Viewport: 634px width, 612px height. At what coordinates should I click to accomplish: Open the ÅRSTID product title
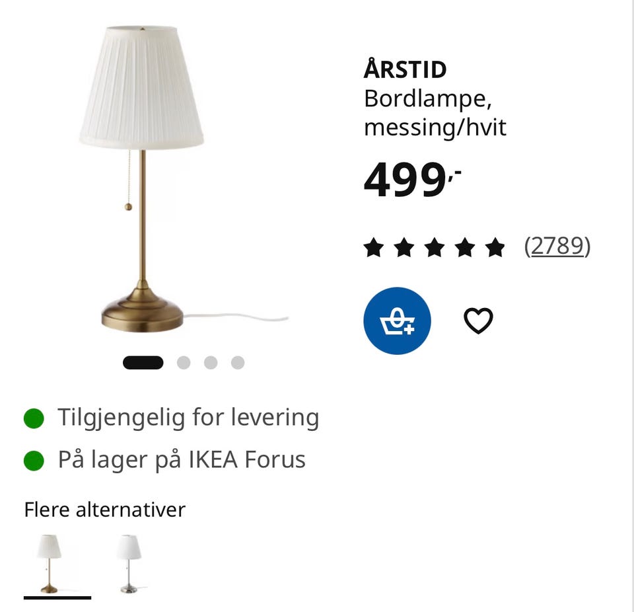[405, 69]
